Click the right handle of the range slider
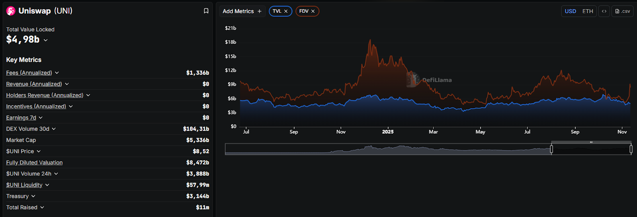The height and width of the screenshot is (217, 637). click(631, 149)
